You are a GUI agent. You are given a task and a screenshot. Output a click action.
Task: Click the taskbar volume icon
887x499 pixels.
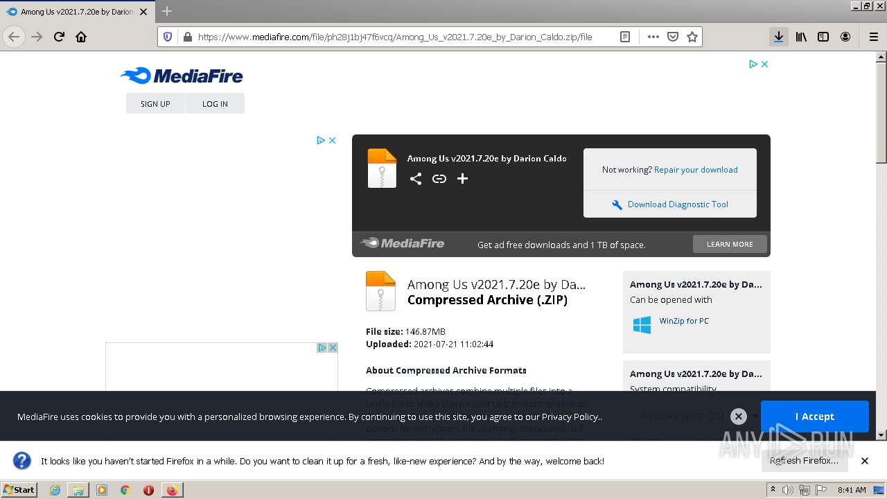[x=788, y=490]
